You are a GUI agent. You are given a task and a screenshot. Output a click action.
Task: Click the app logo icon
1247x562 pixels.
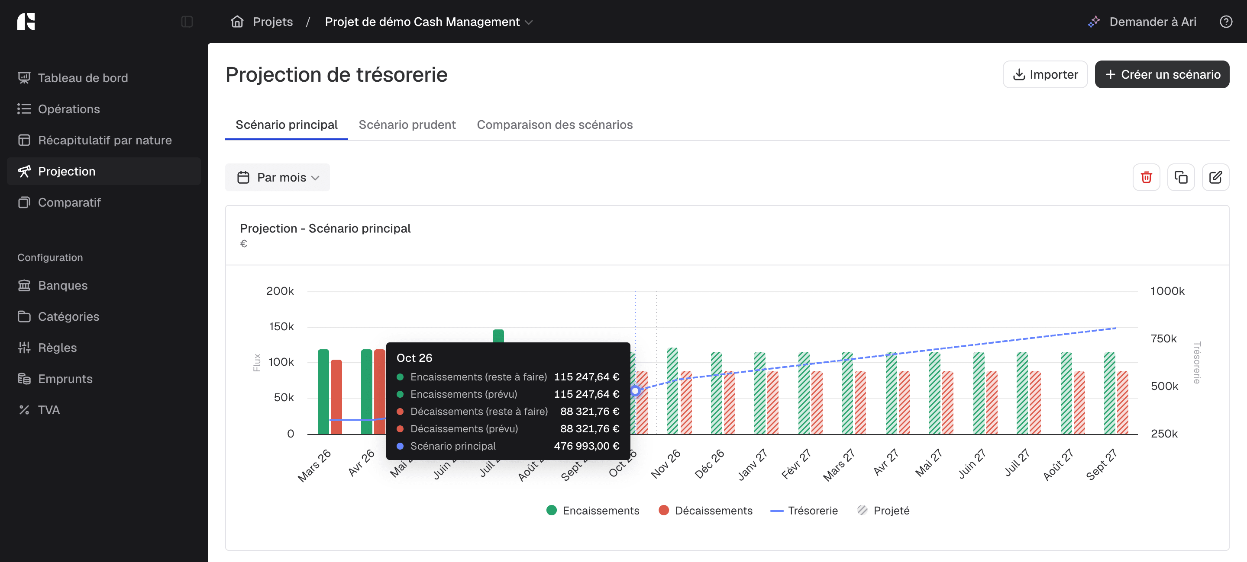click(26, 22)
